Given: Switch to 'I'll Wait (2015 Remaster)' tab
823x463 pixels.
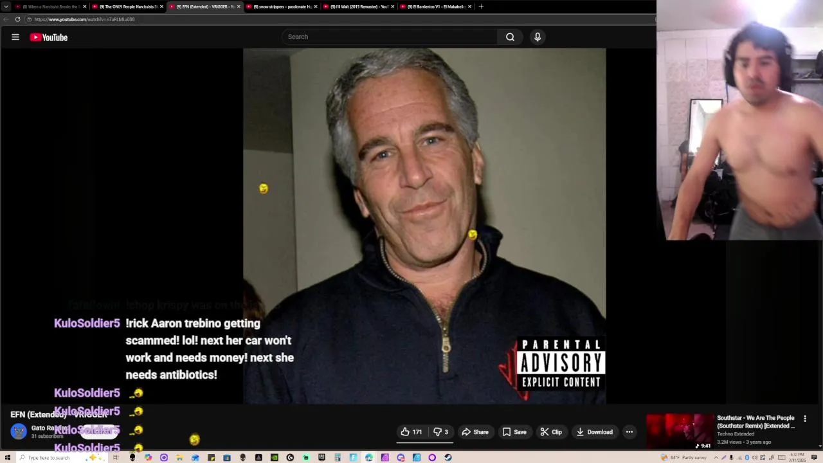Looking at the screenshot, I should (x=358, y=6).
